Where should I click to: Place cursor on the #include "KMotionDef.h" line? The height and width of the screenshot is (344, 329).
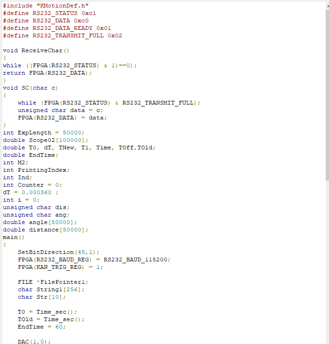click(x=46, y=6)
